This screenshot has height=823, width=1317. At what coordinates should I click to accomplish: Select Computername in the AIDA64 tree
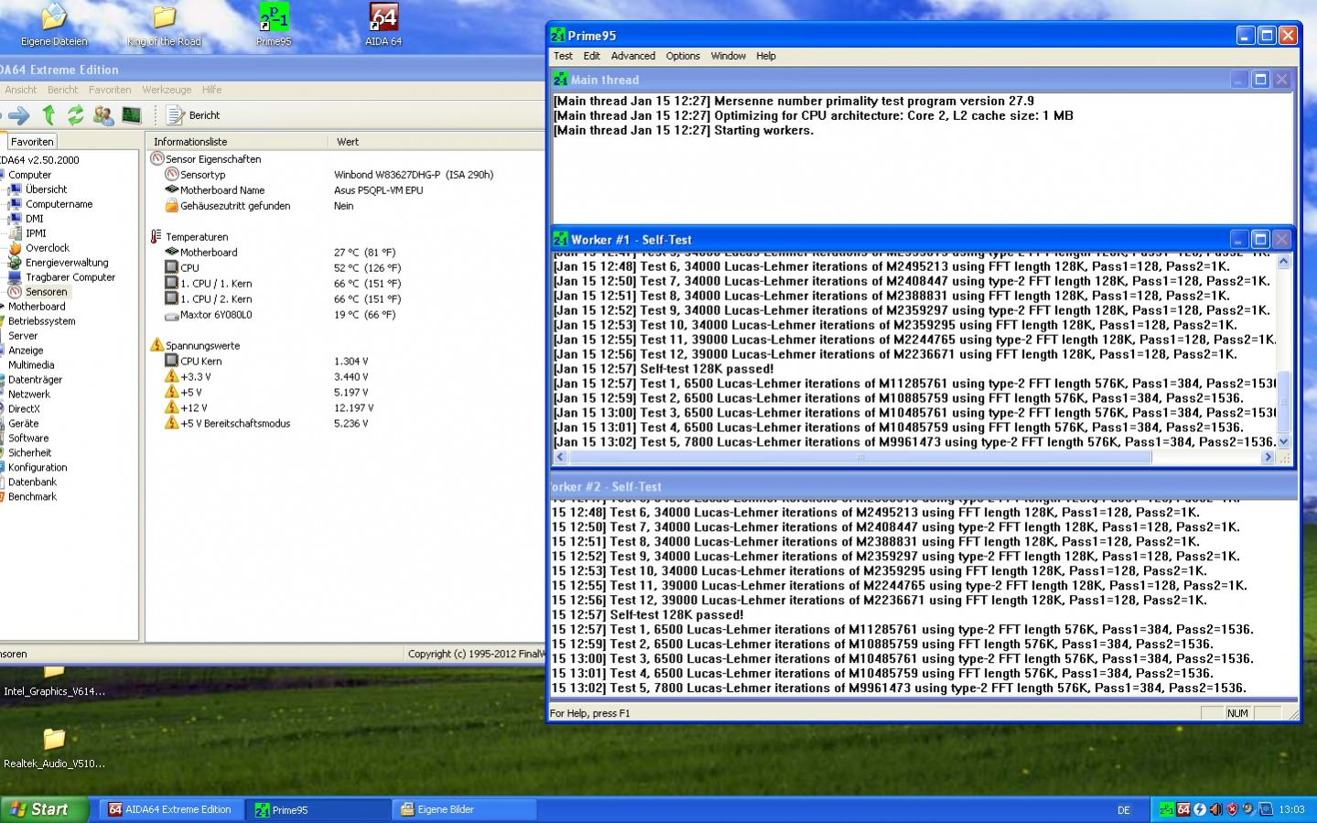click(59, 204)
